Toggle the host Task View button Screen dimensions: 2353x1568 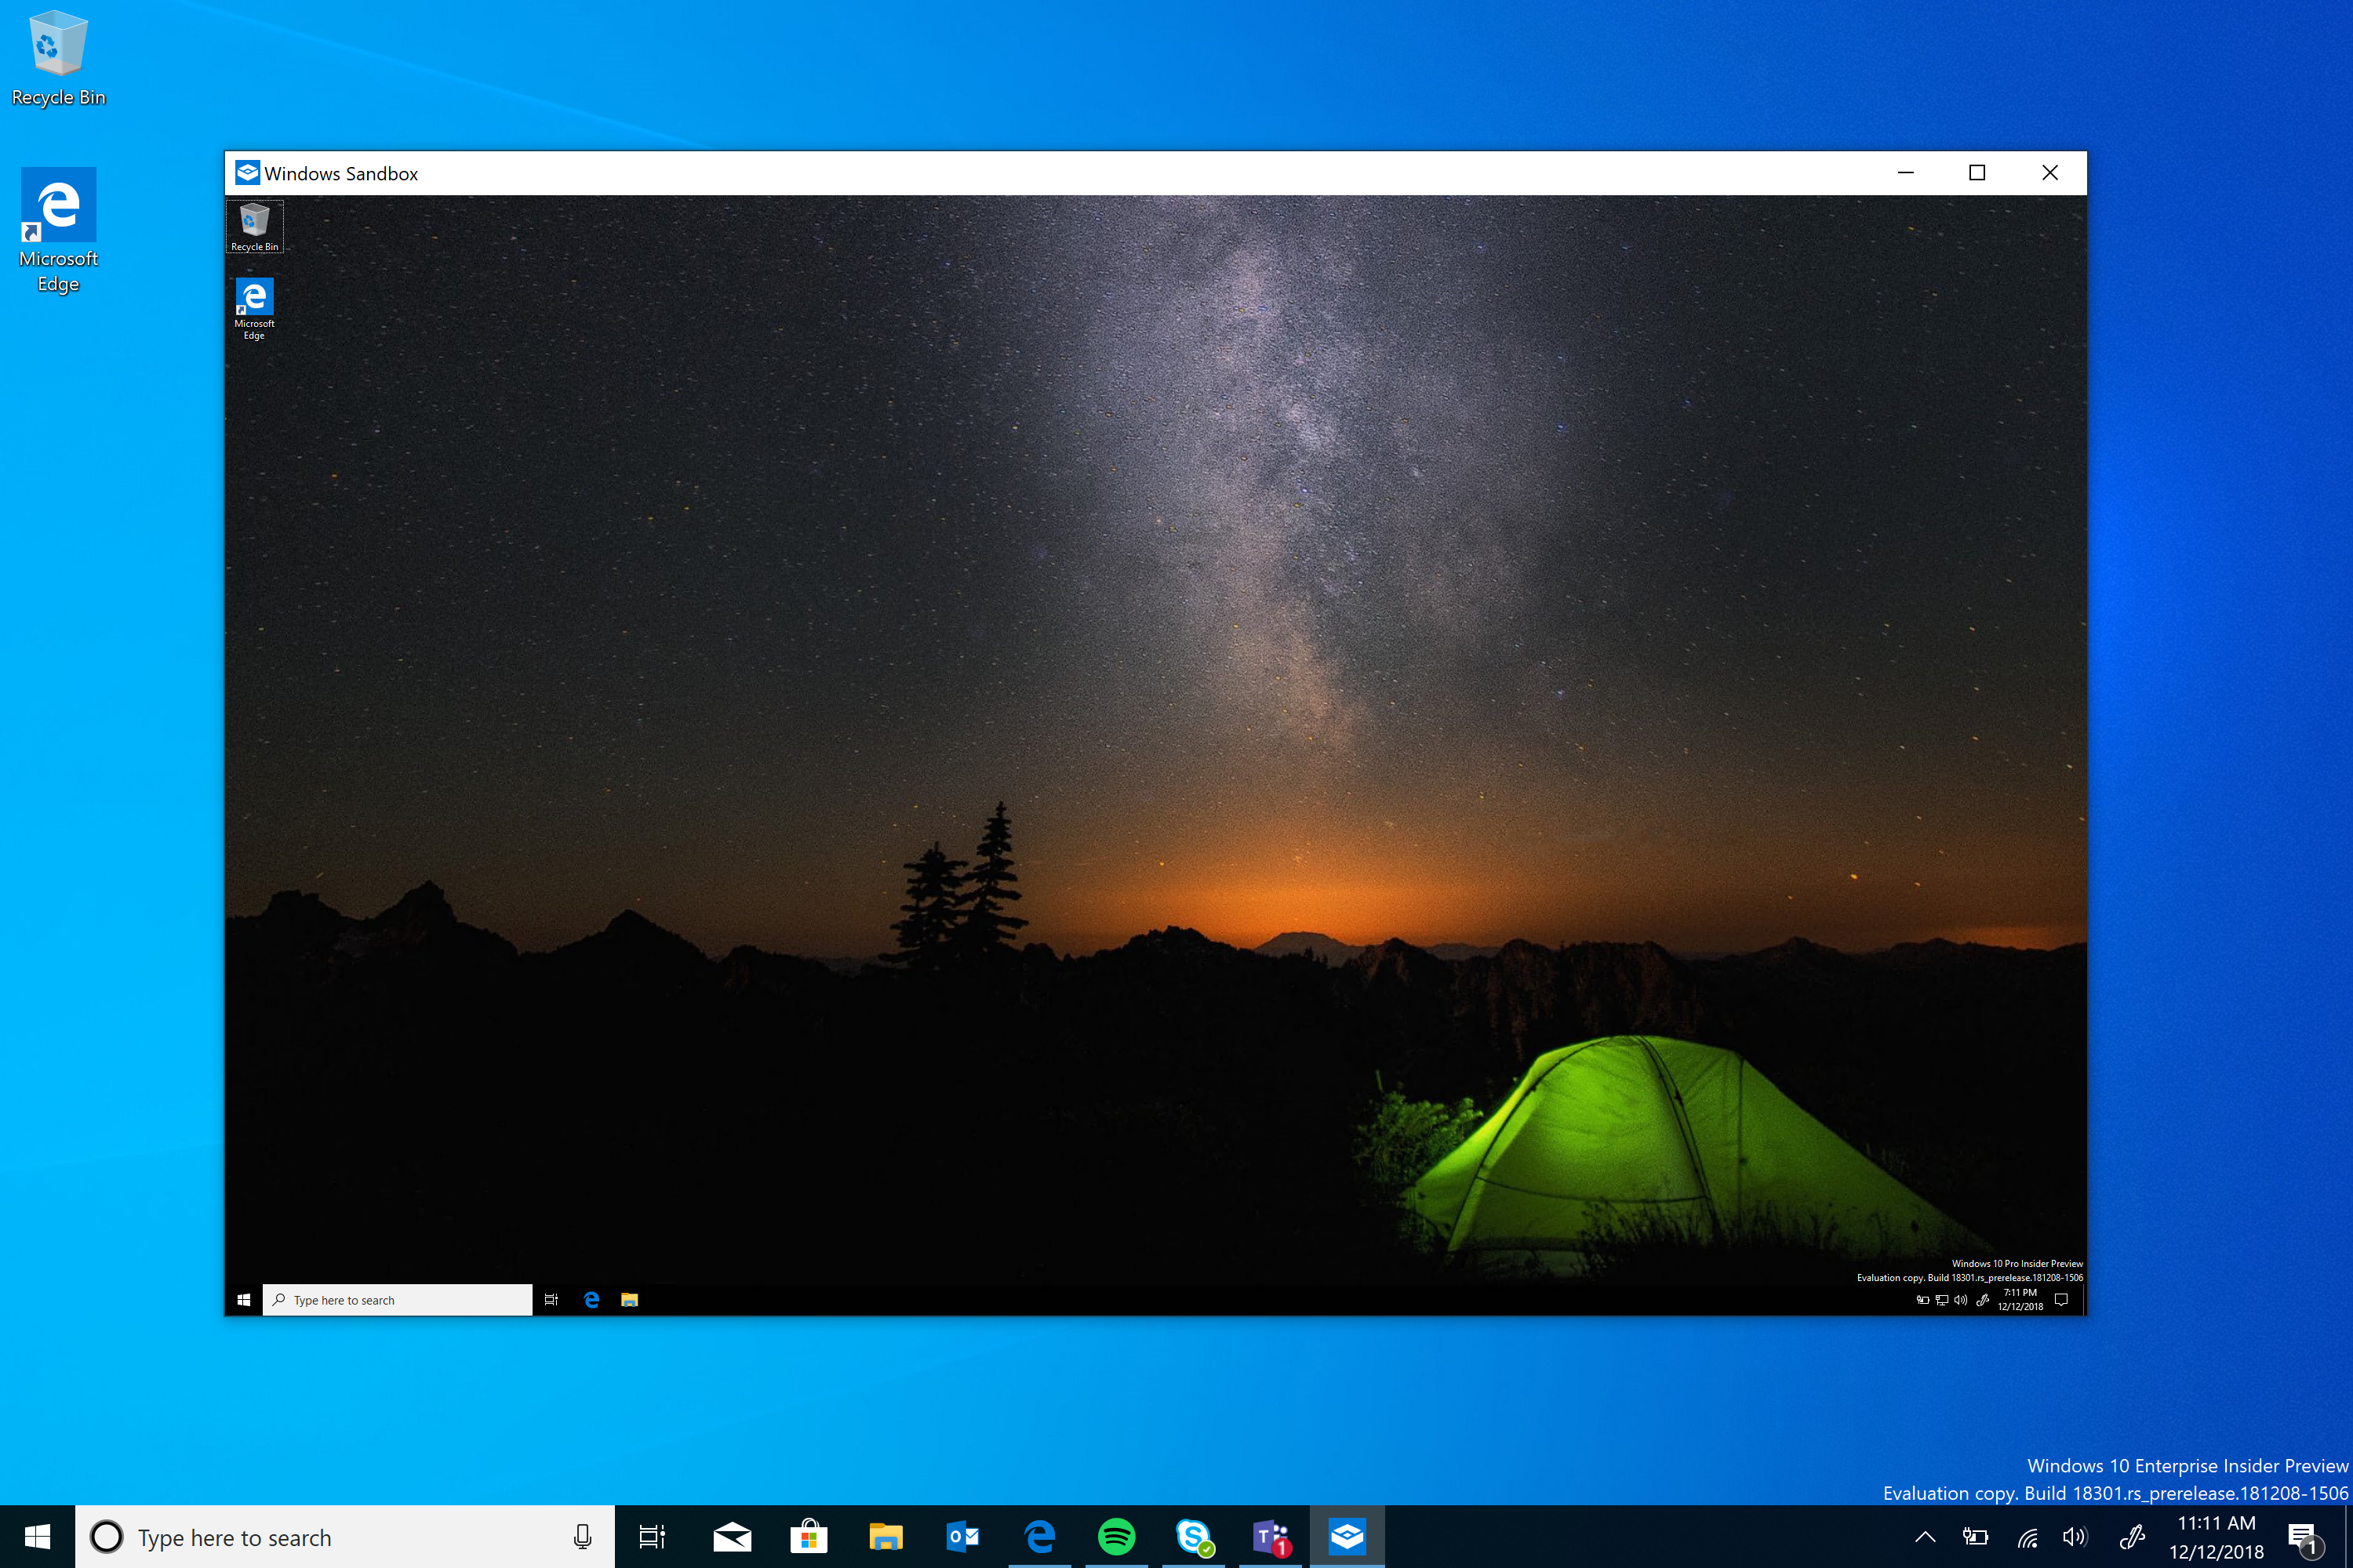click(651, 1537)
